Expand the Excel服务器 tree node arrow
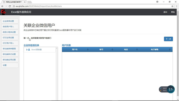179x101 pixels. click(x=27, y=49)
